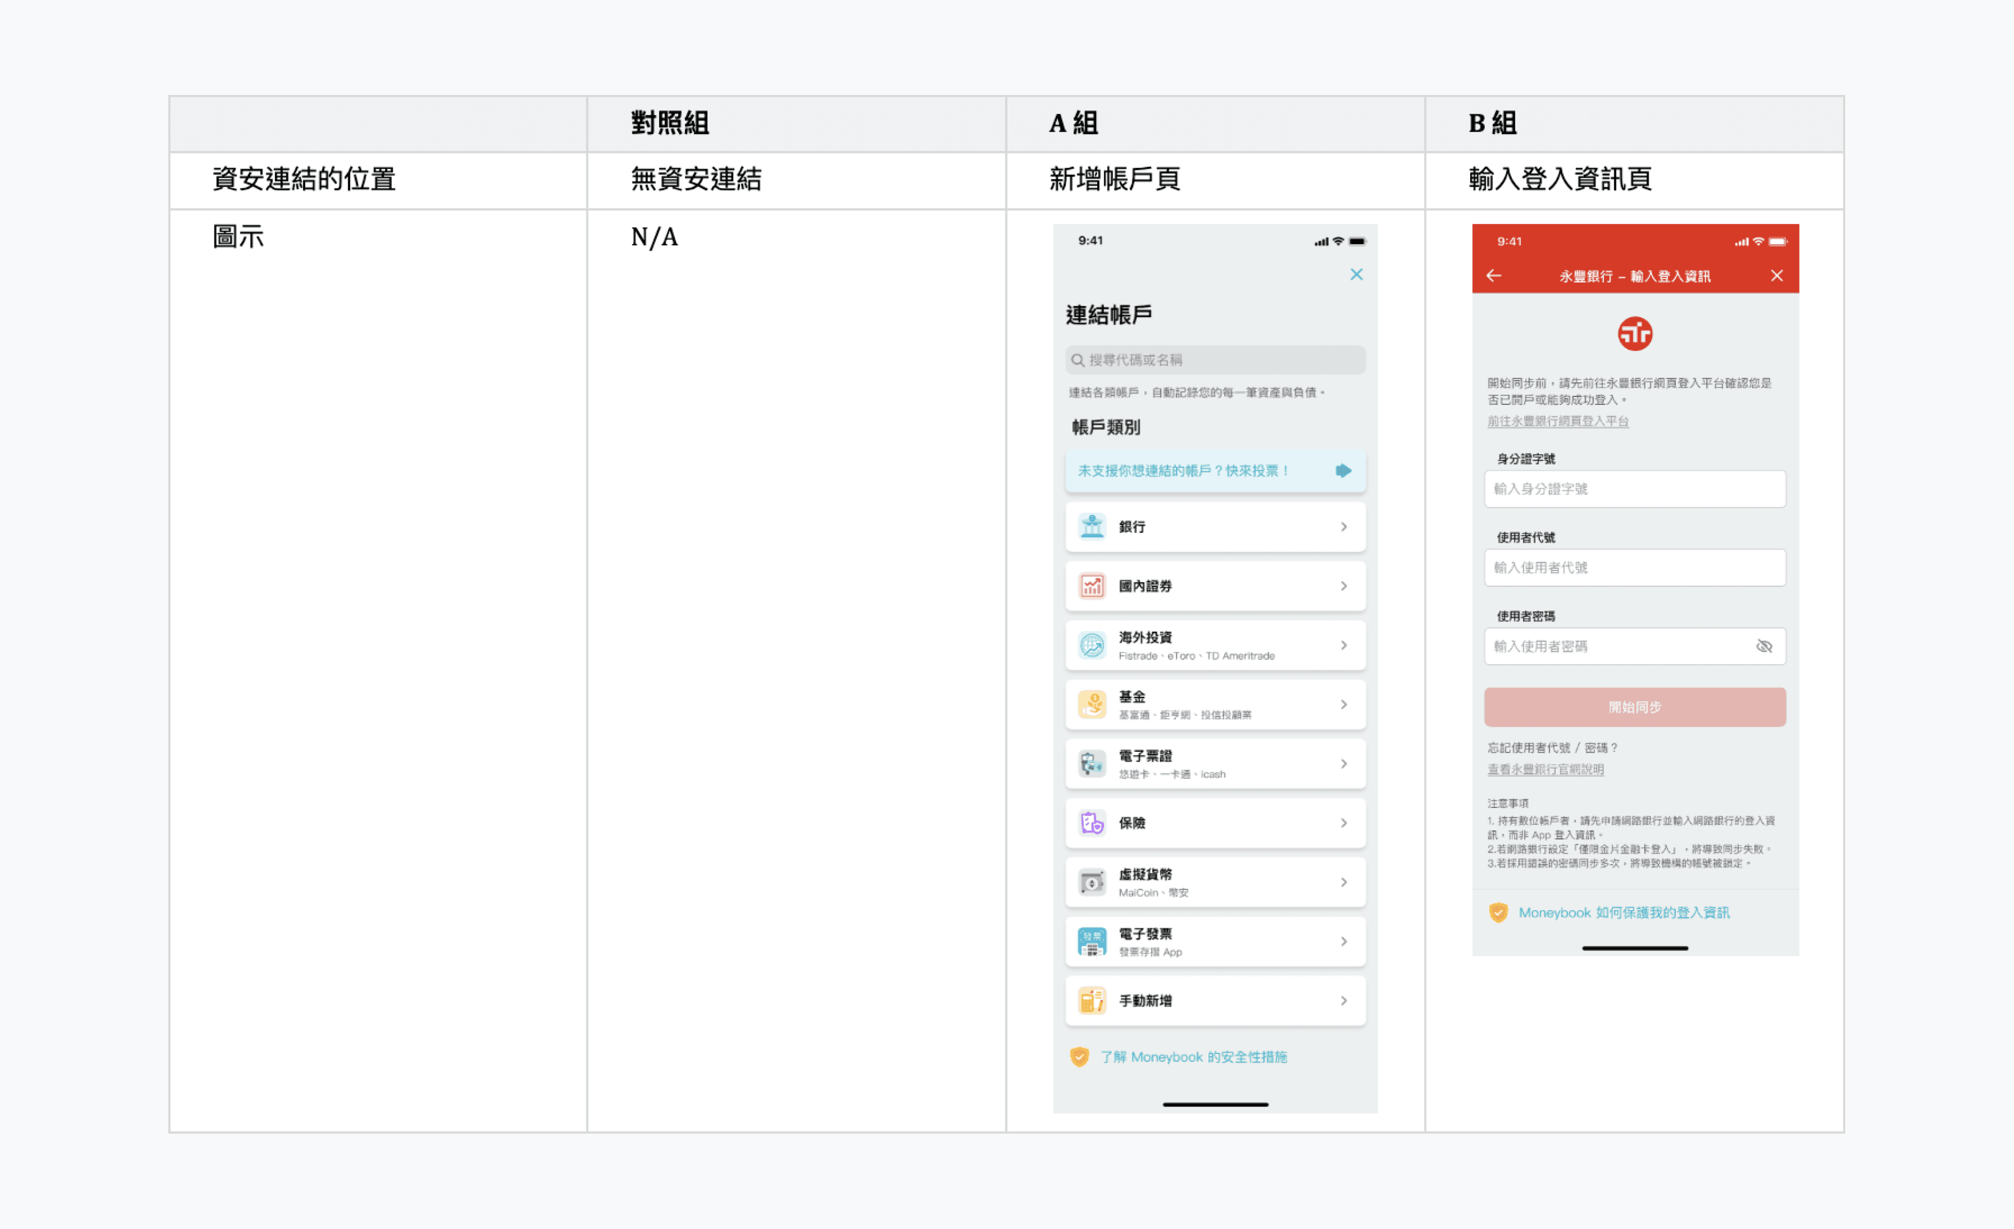Click the overseas investment globe icon
The image size is (2014, 1229).
[1092, 645]
